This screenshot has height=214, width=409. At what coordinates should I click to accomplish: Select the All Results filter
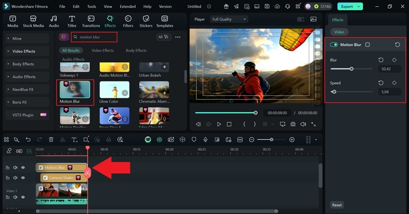71,50
